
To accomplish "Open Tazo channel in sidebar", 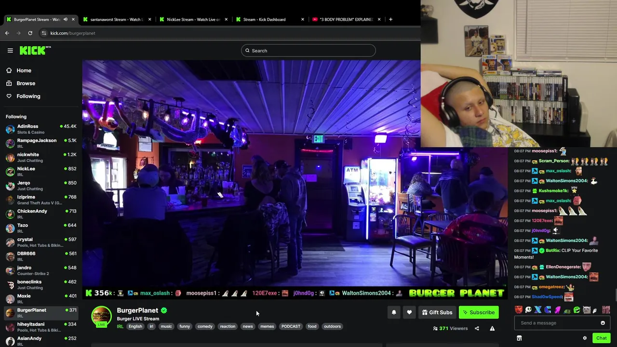I will (41, 228).
